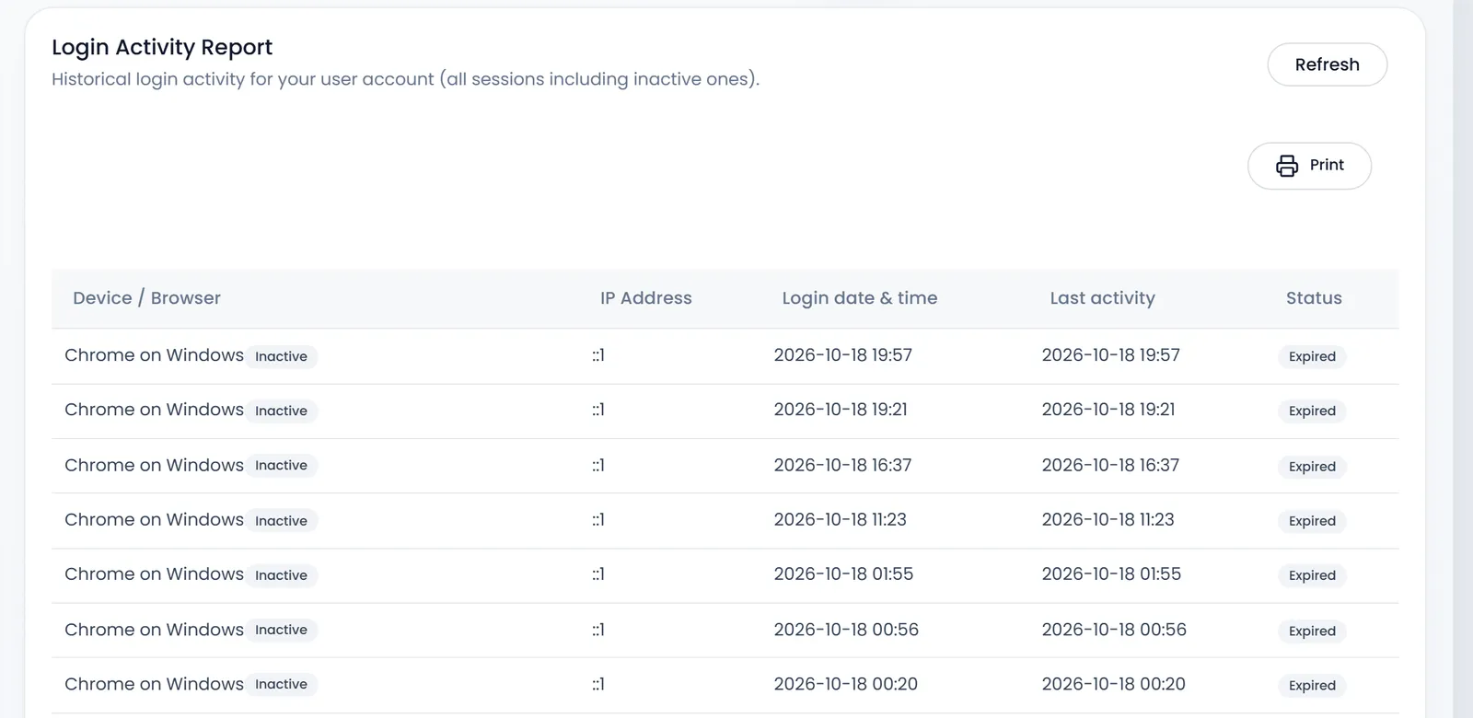Select login date 2026-10-18 11:23
The width and height of the screenshot is (1473, 718).
point(840,519)
